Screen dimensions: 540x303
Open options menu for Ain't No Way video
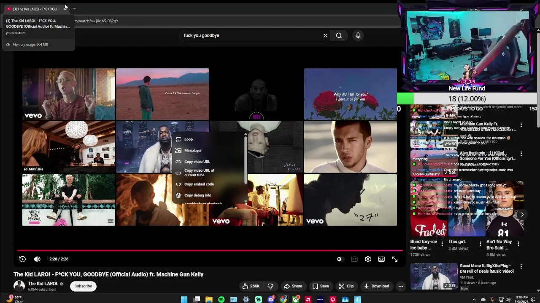(x=518, y=244)
